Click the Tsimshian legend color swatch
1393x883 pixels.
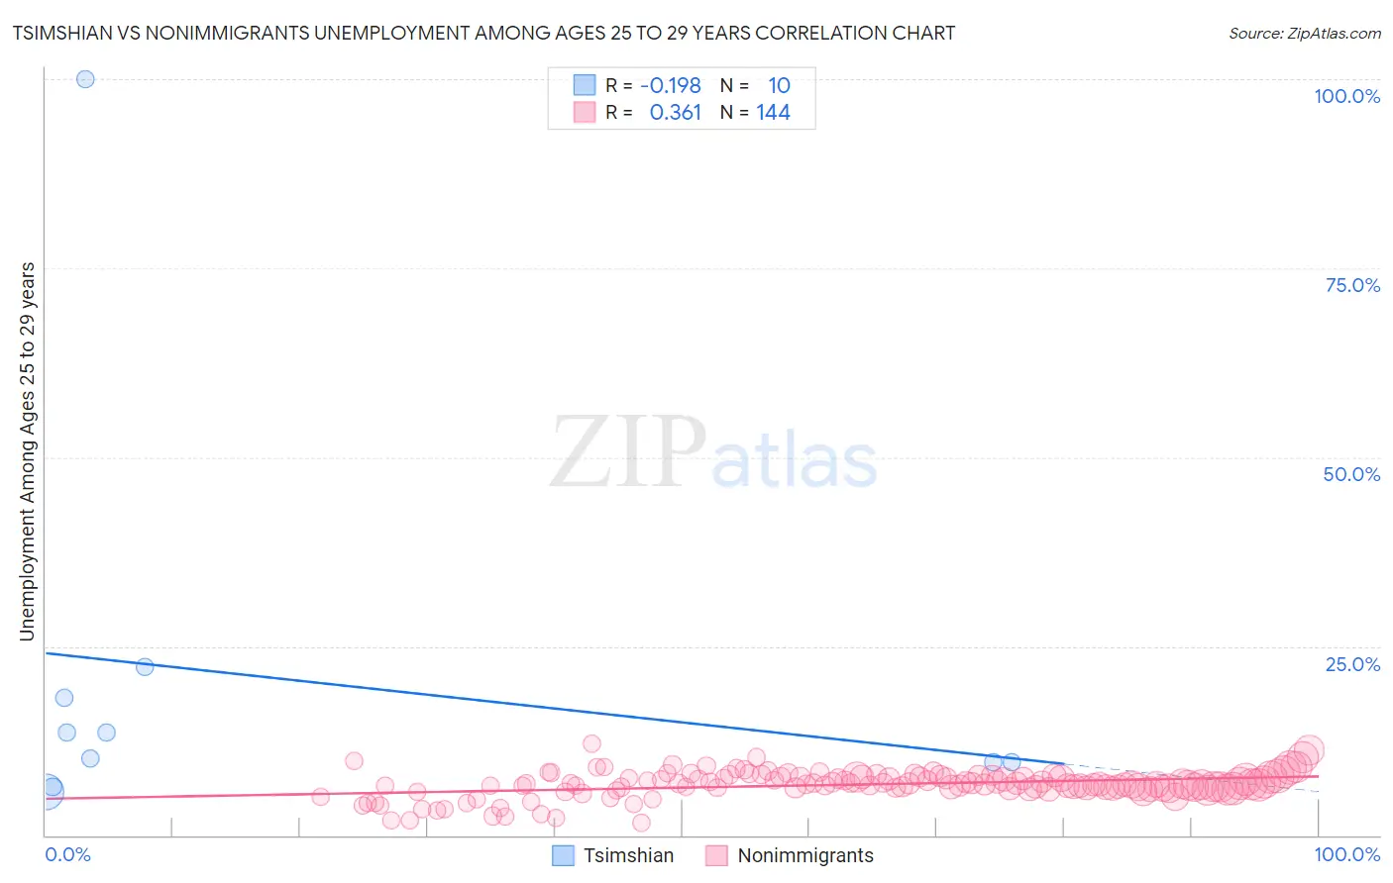click(x=563, y=855)
